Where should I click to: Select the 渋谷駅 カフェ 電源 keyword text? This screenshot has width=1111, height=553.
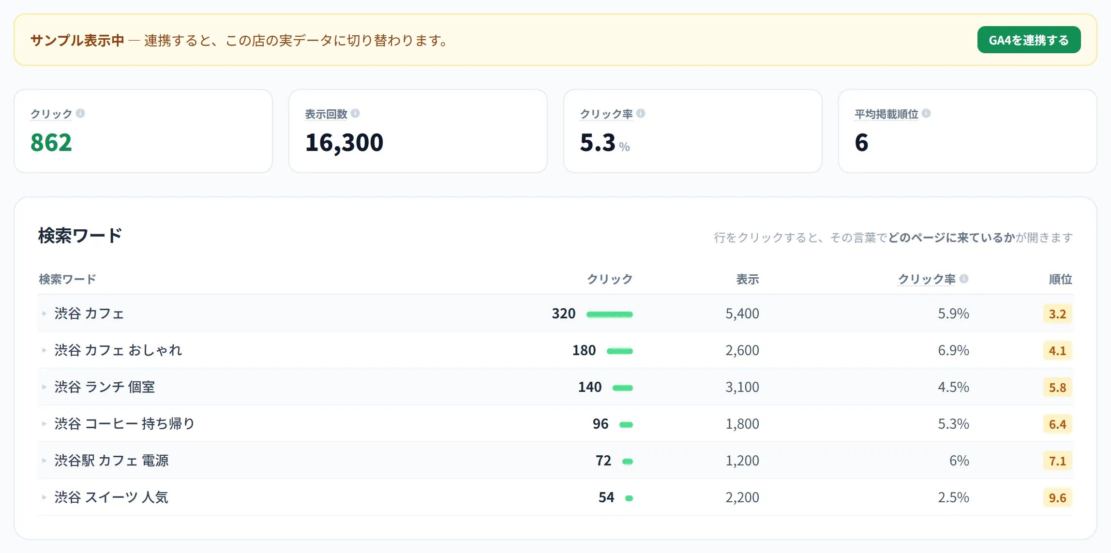111,461
